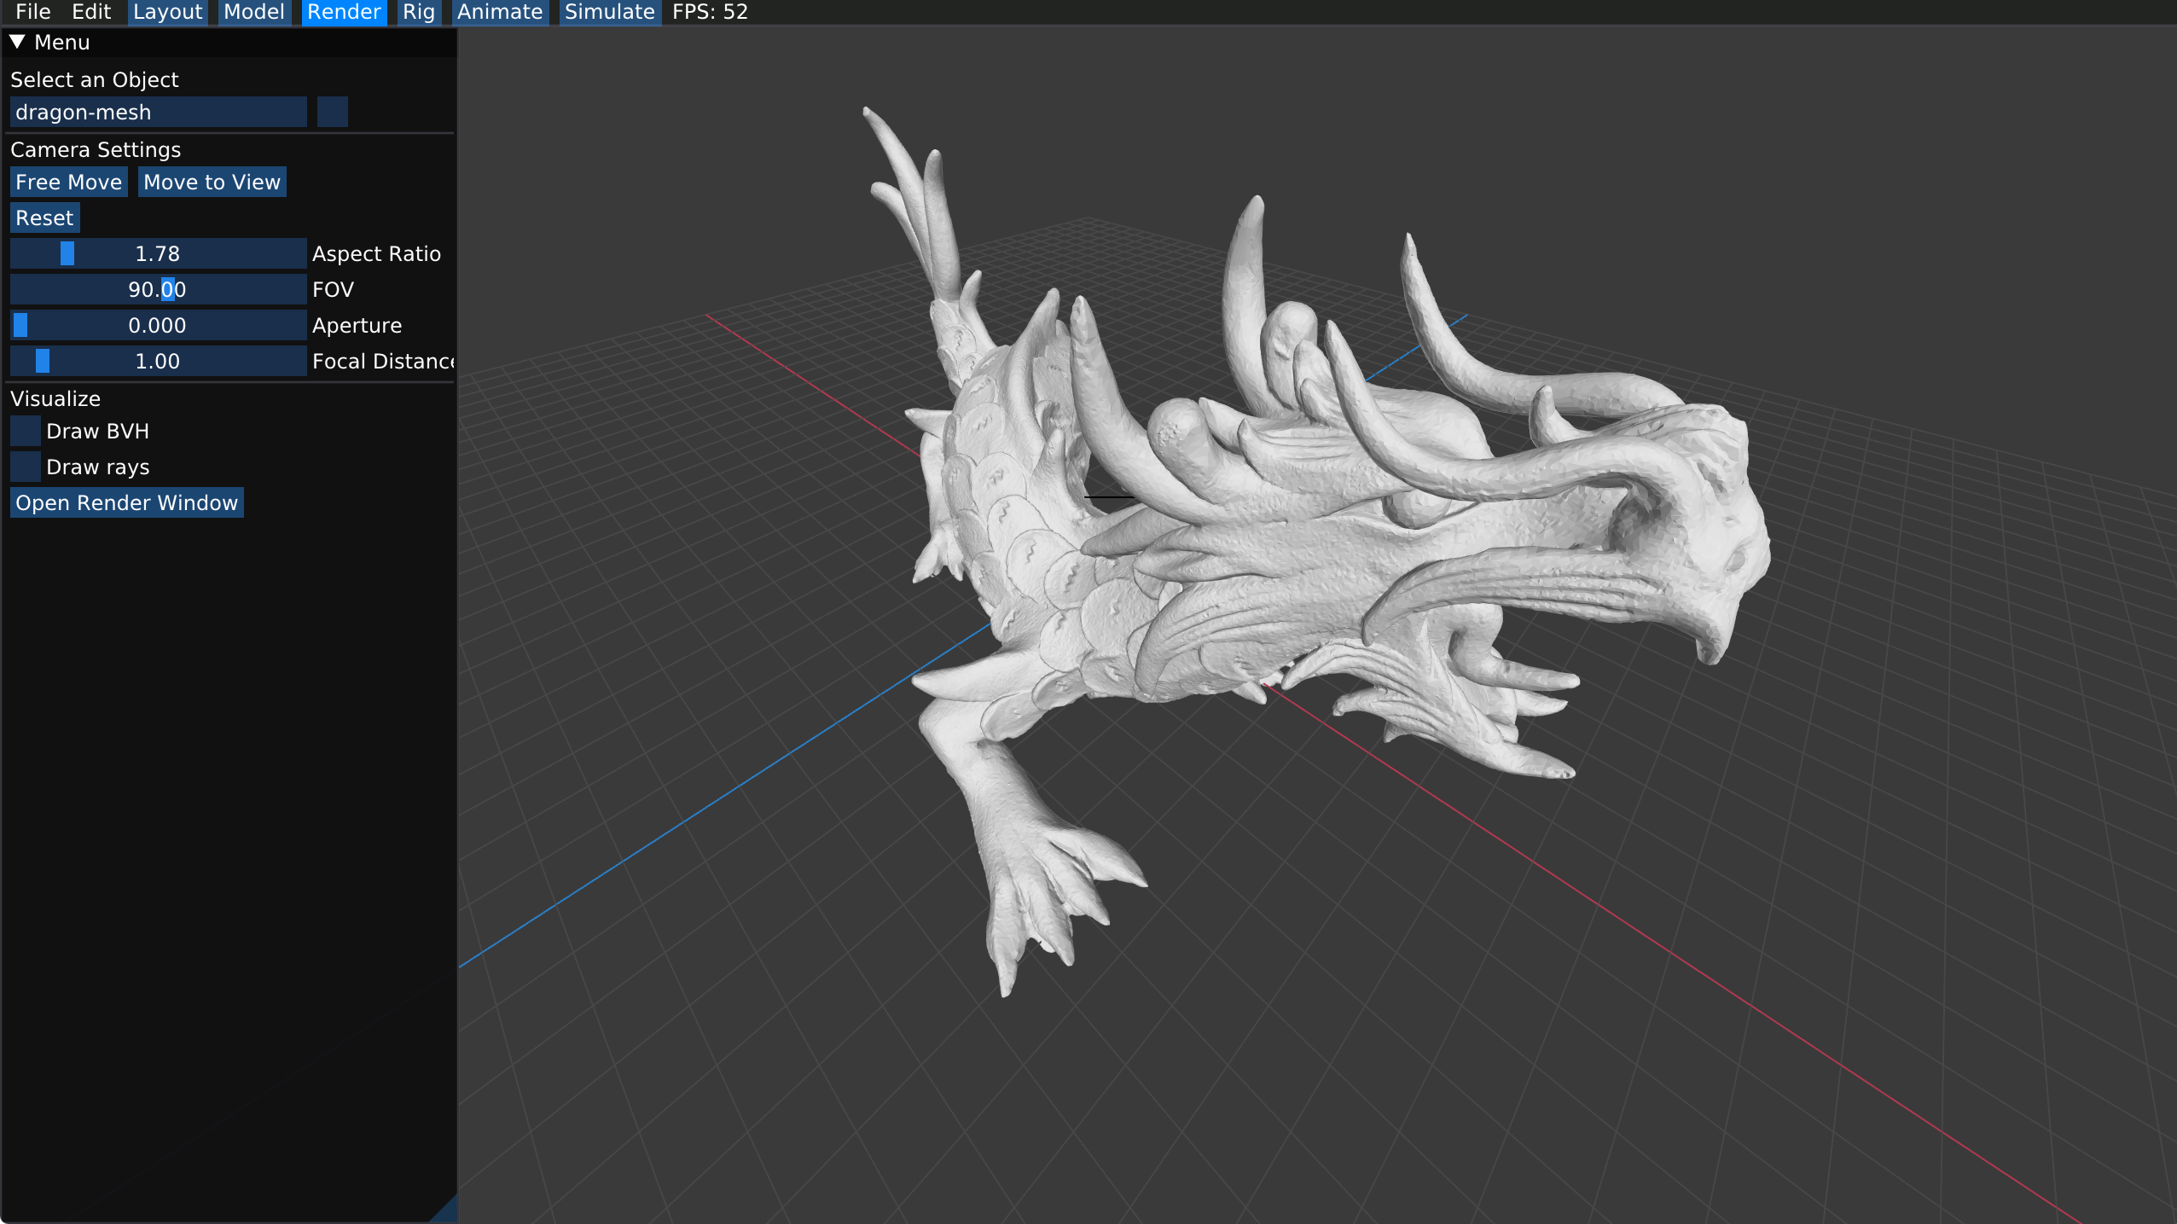Image resolution: width=2177 pixels, height=1224 pixels.
Task: Adjust the Aperture slider
Action: (159, 325)
